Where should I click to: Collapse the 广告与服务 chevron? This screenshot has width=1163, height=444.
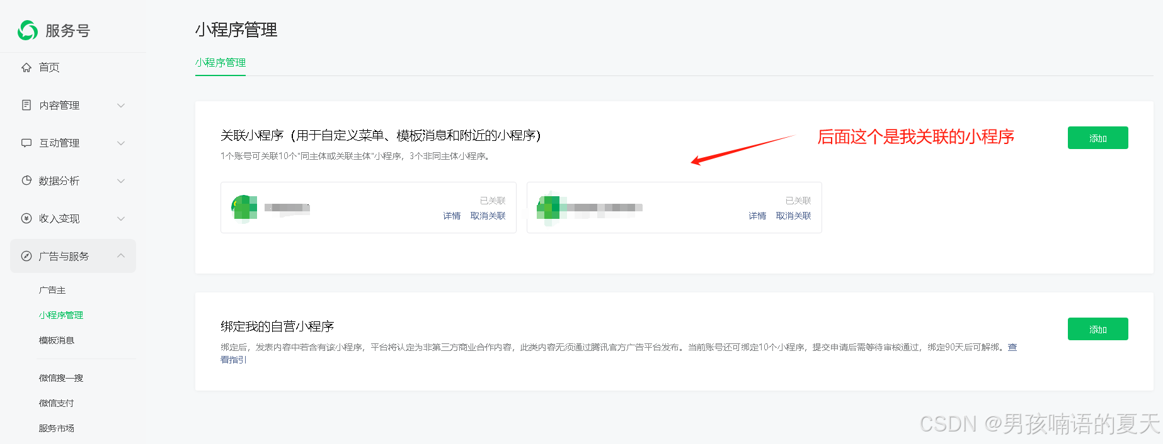pyautogui.click(x=121, y=255)
